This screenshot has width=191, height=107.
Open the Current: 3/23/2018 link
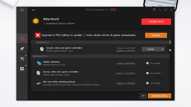point(126,63)
